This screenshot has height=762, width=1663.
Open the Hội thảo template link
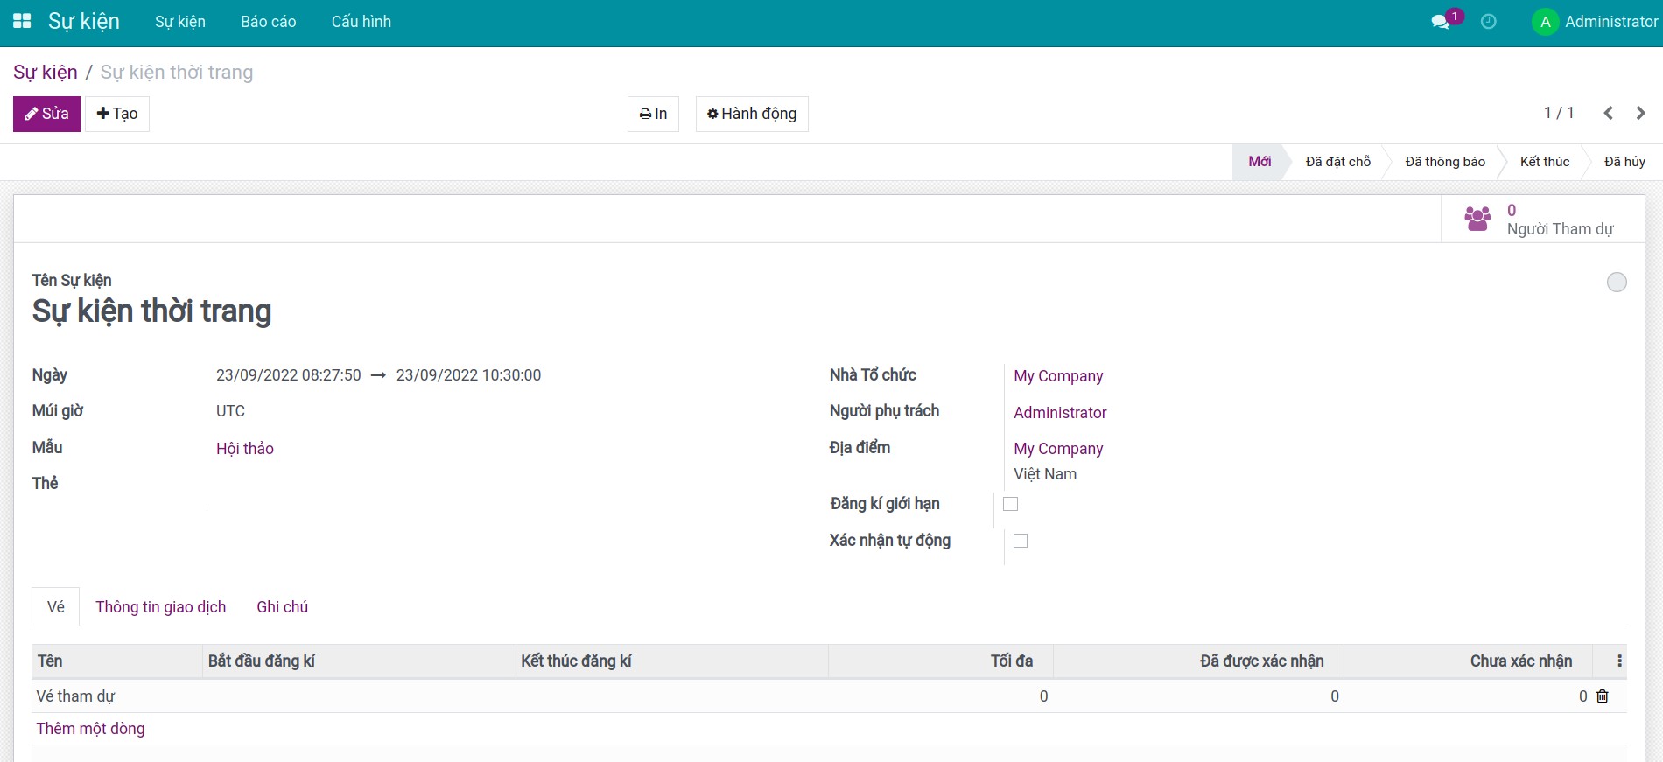click(x=245, y=449)
